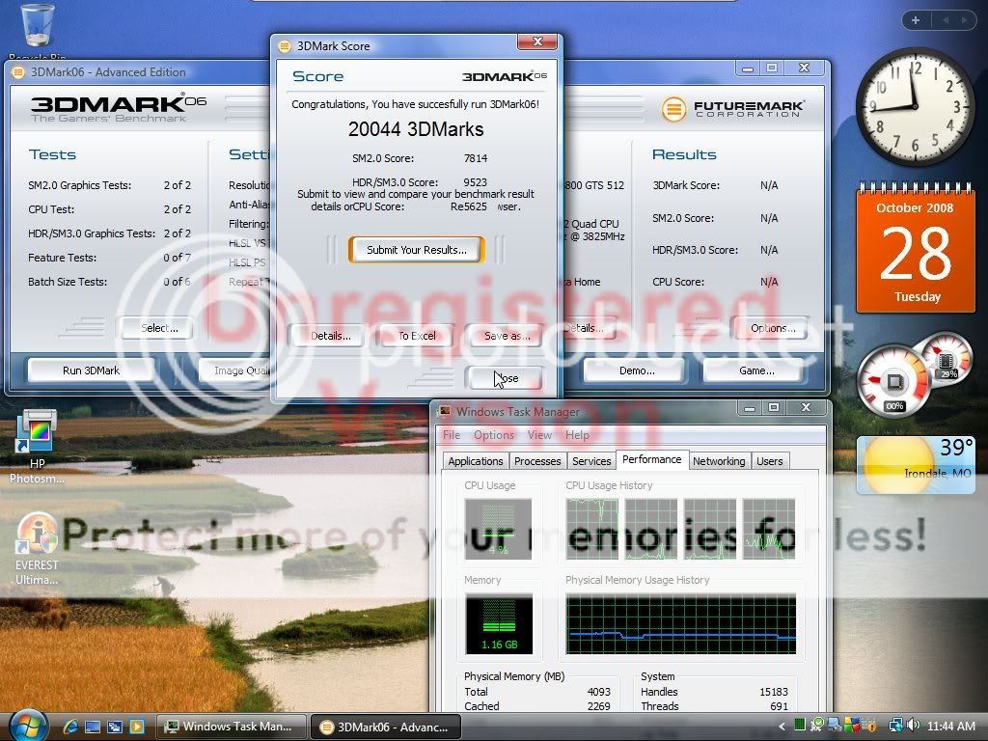
Task: Open the Recycle Bin desktop icon
Action: 37,27
